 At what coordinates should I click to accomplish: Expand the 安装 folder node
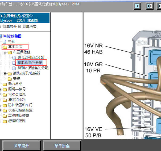tap(5, 79)
